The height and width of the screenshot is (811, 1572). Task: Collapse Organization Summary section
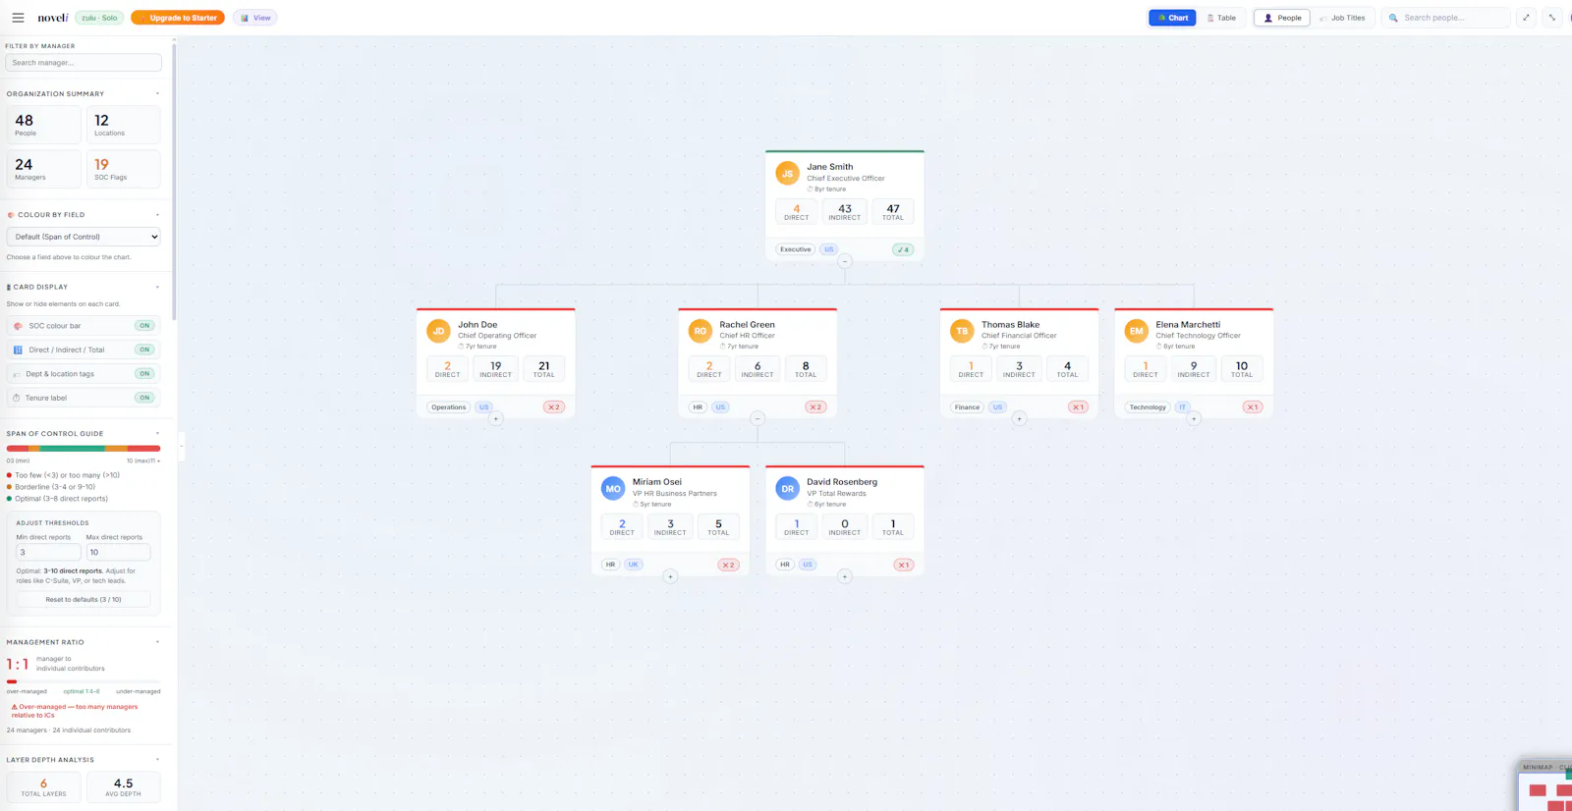157,94
